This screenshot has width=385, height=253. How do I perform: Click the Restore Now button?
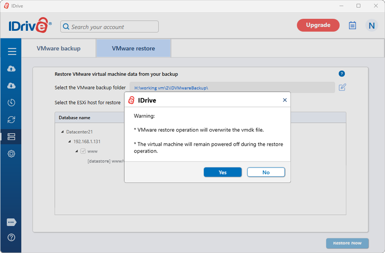(x=347, y=243)
